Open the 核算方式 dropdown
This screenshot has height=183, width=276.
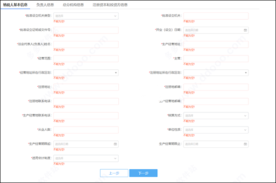(216, 116)
